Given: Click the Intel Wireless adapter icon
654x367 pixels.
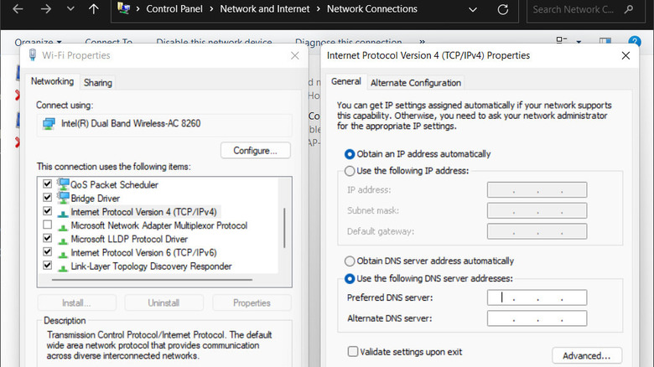Looking at the screenshot, I should pyautogui.click(x=49, y=124).
